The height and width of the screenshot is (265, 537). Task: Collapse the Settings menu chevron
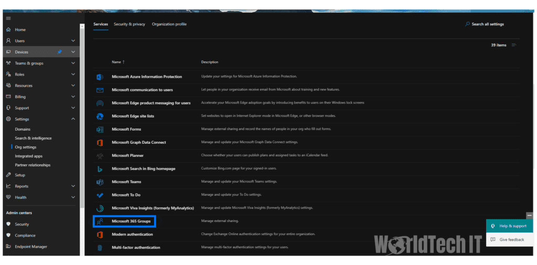click(x=73, y=119)
